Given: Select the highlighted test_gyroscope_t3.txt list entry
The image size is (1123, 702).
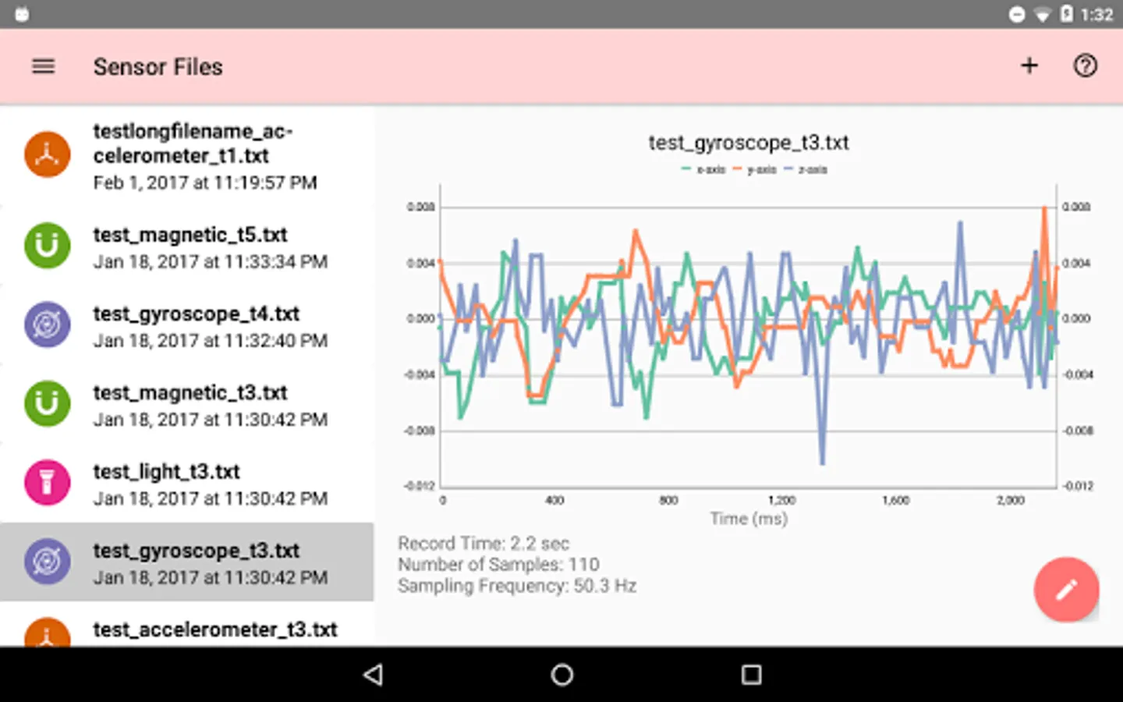Looking at the screenshot, I should [x=187, y=562].
